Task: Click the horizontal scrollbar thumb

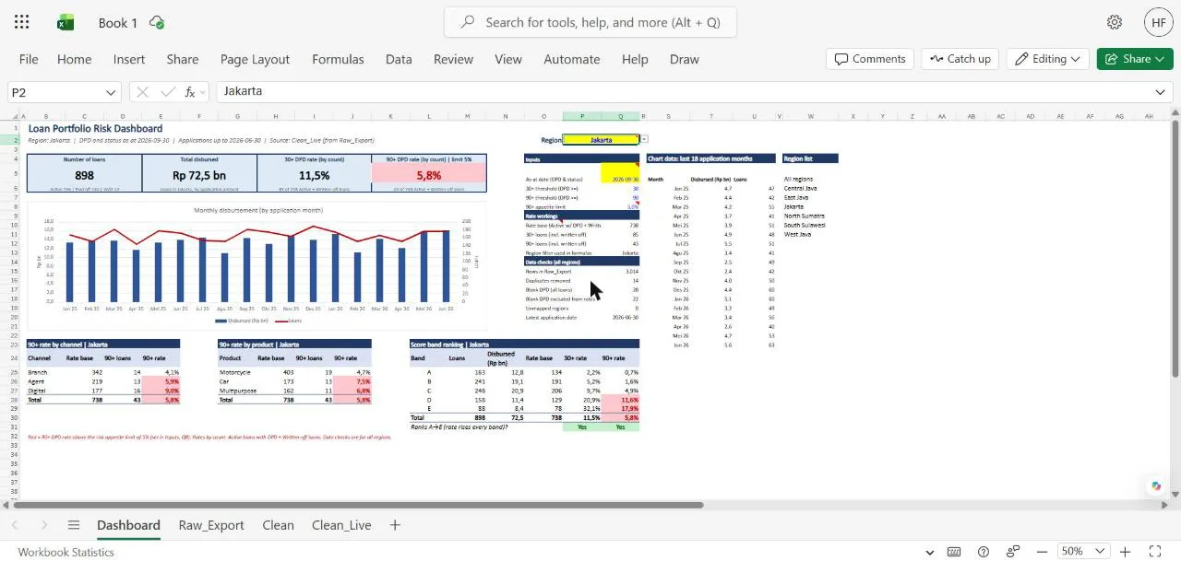Action: point(358,505)
